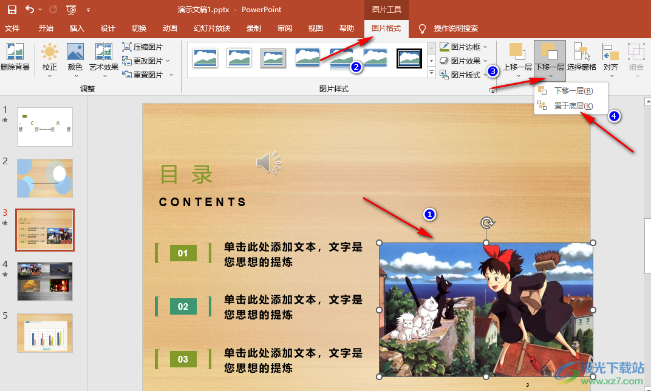Image resolution: width=651 pixels, height=391 pixels.
Task: Click 压缩图片 compress pictures
Action: point(142,47)
